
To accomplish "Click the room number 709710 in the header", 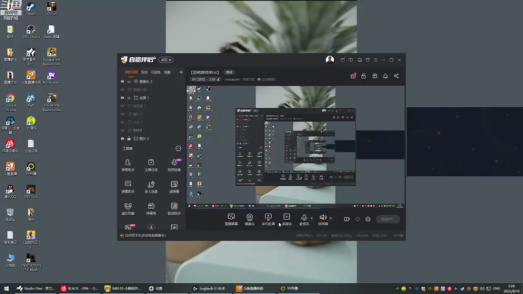I will click(248, 79).
